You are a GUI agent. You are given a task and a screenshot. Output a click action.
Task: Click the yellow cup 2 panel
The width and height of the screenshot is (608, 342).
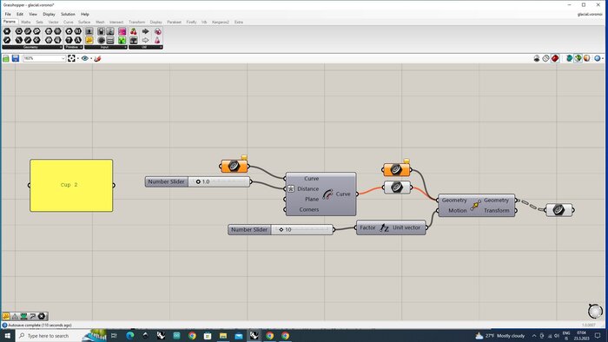point(71,186)
